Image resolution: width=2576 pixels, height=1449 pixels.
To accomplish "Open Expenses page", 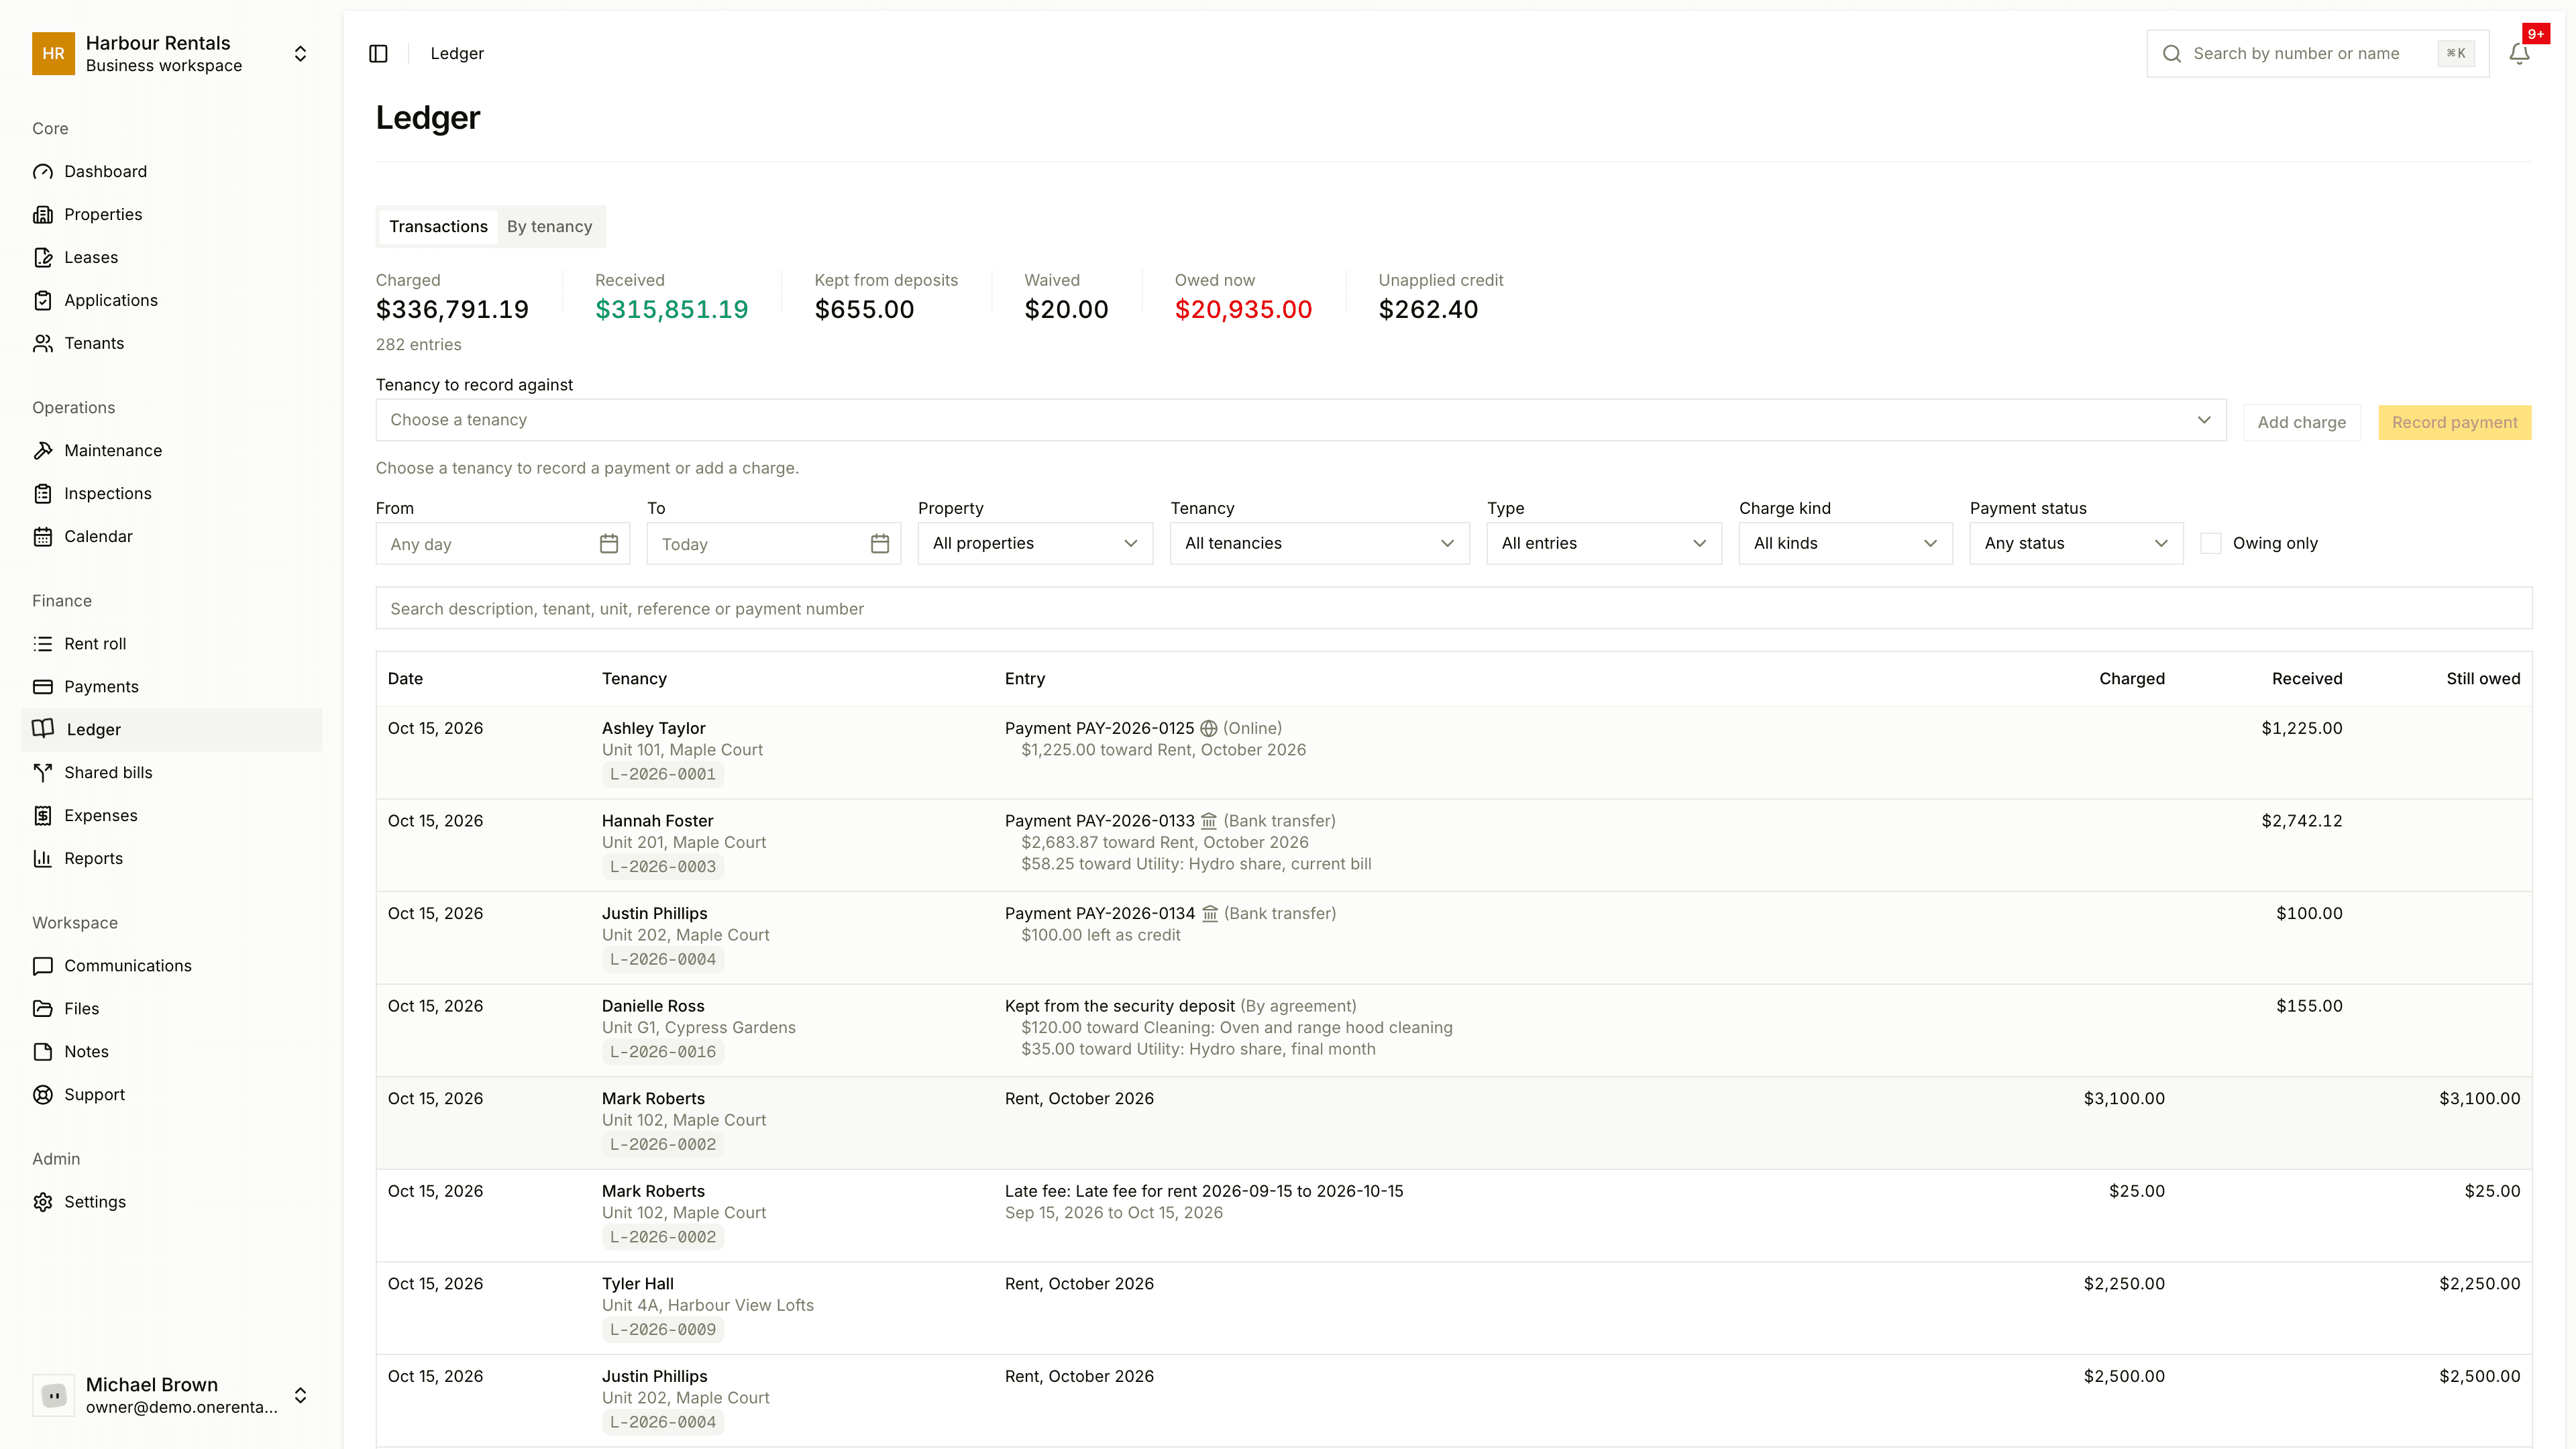I will (x=171, y=815).
